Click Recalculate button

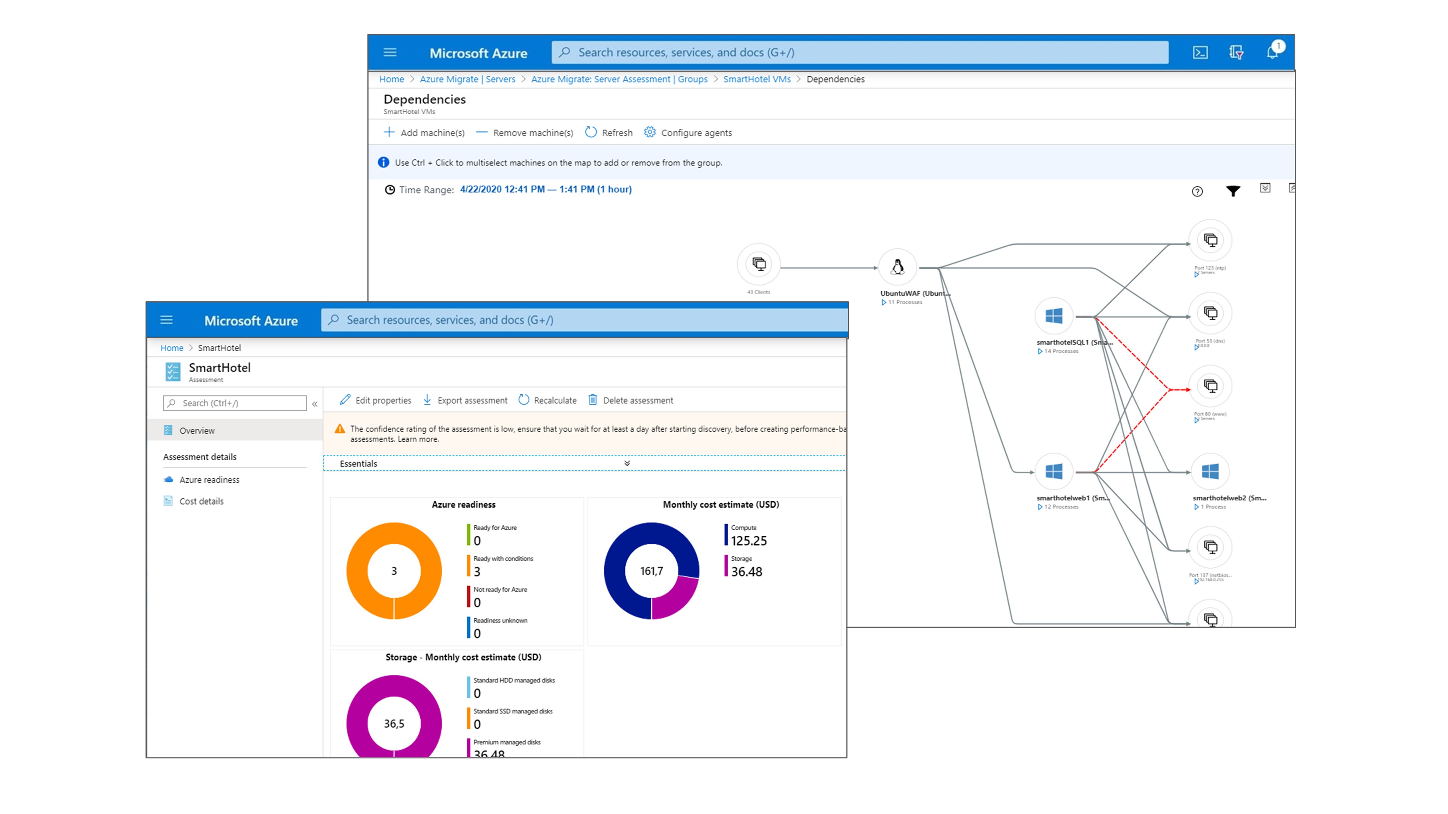pyautogui.click(x=547, y=400)
